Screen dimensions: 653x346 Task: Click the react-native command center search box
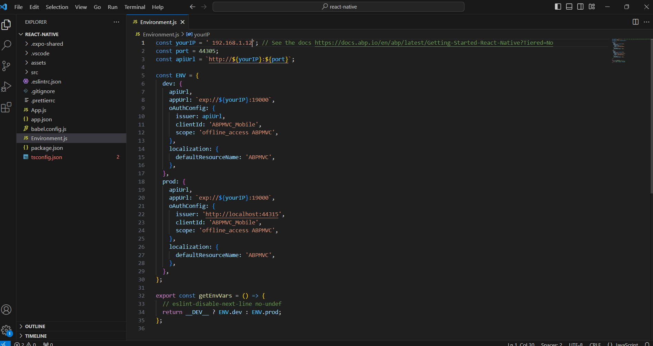click(339, 7)
